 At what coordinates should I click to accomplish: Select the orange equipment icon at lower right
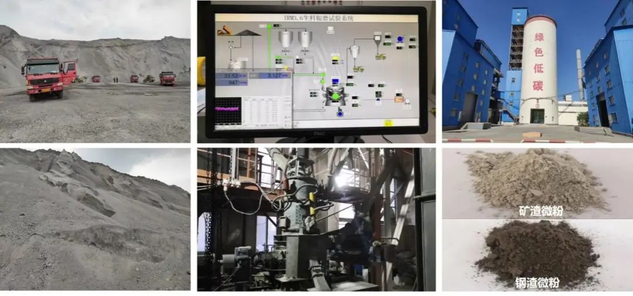(399, 99)
